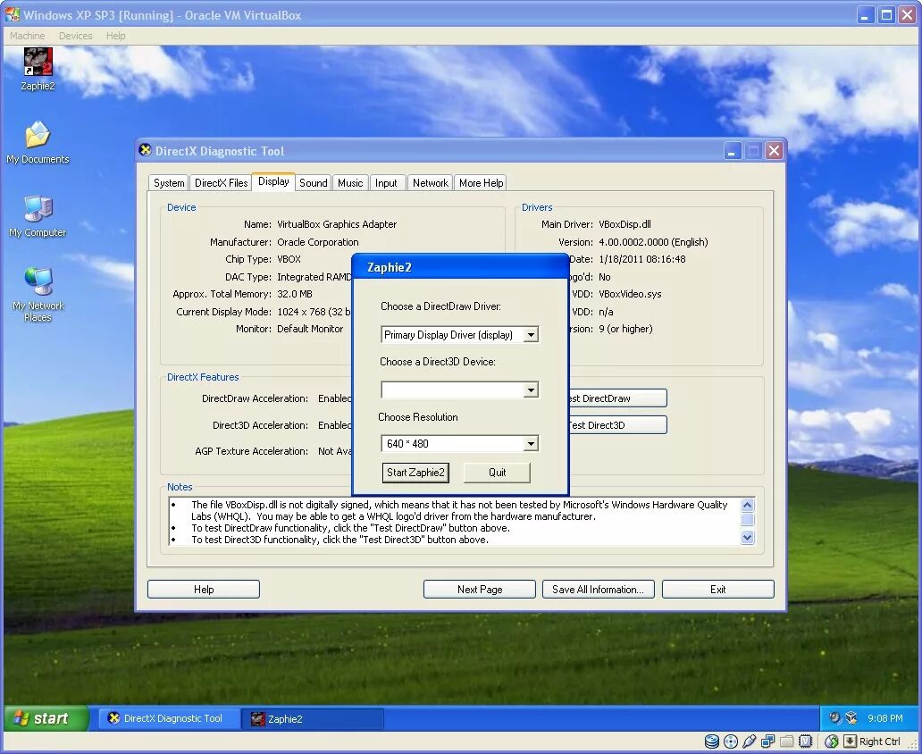Switch to the Sound tab
922x754 pixels.
click(x=313, y=183)
